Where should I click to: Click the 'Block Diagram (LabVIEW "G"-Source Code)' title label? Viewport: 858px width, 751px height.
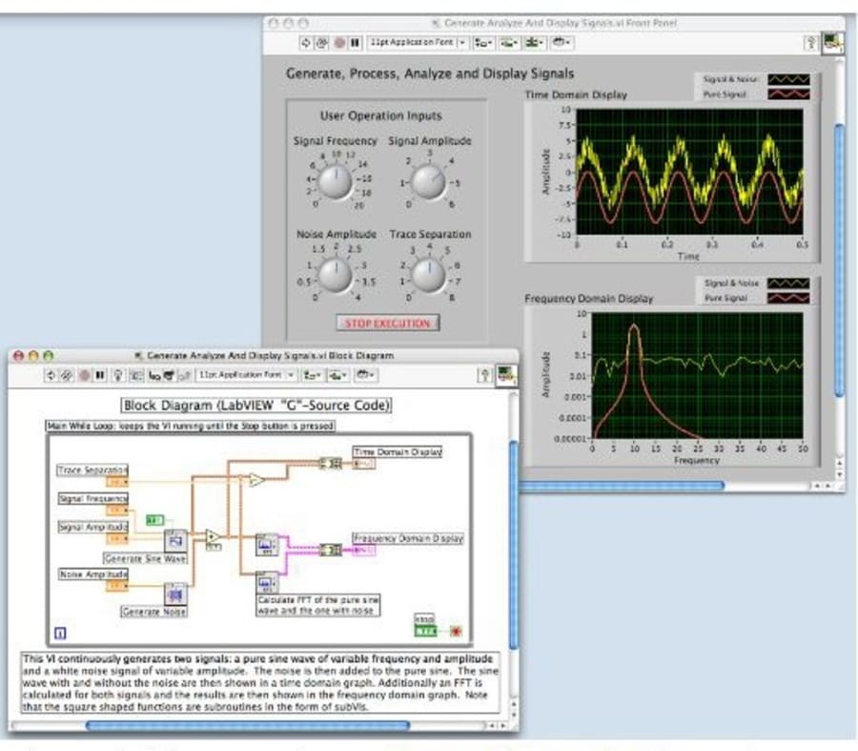click(256, 406)
